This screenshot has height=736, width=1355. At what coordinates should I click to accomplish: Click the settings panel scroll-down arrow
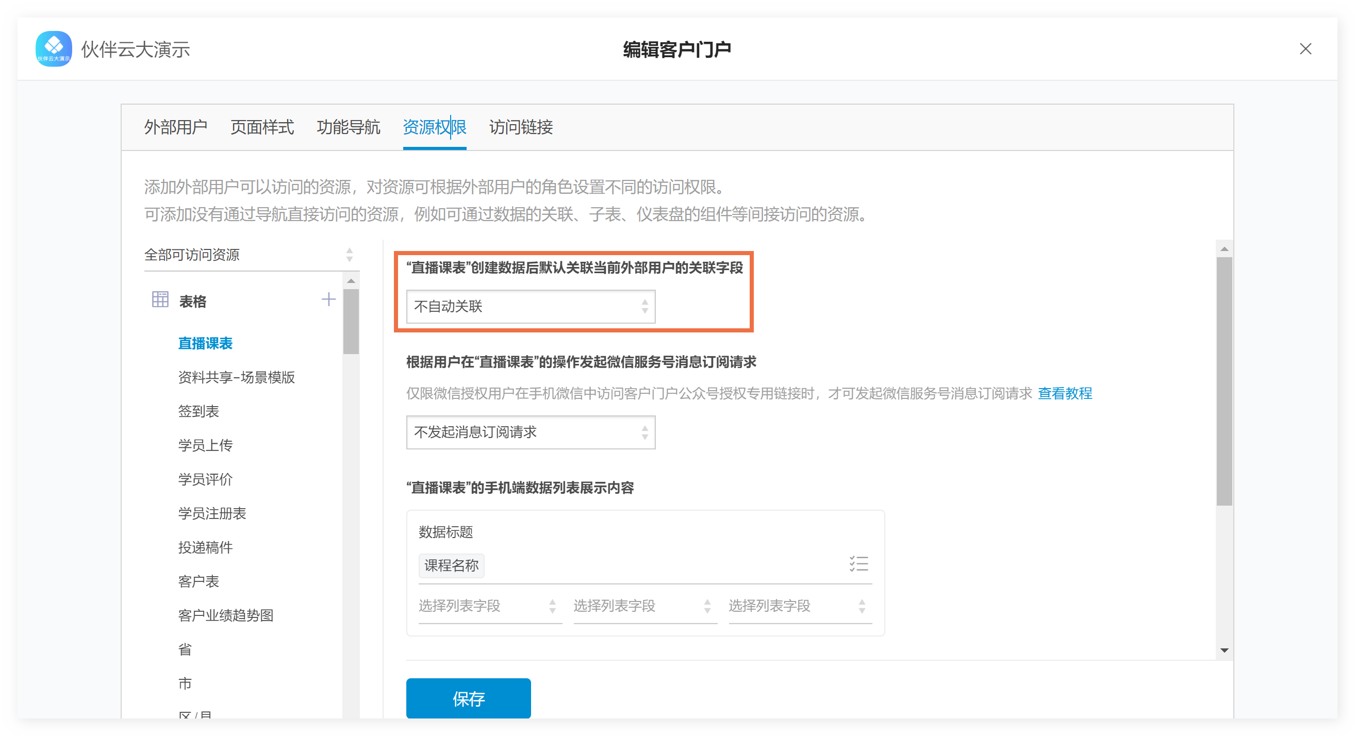(x=1224, y=651)
